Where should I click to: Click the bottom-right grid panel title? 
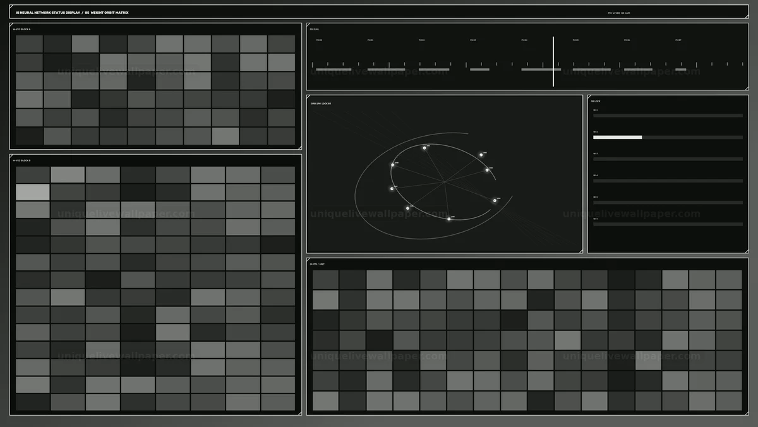coord(317,264)
